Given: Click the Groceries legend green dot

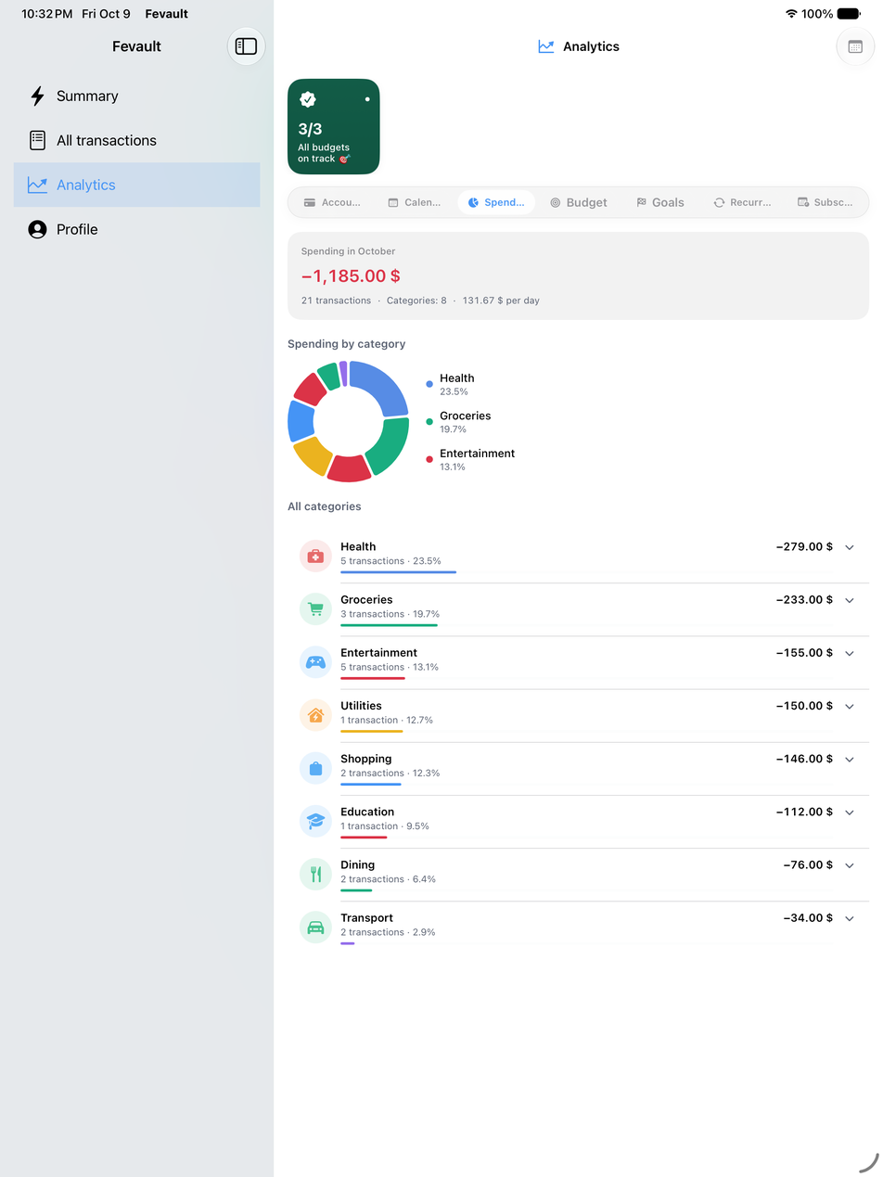Looking at the screenshot, I should click(429, 422).
